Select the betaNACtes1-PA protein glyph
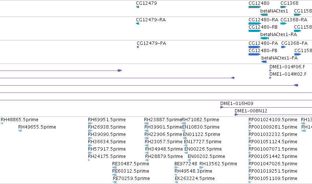 click(264, 62)
